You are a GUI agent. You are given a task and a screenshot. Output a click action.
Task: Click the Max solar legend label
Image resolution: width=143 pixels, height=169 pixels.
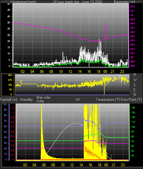point(44,97)
